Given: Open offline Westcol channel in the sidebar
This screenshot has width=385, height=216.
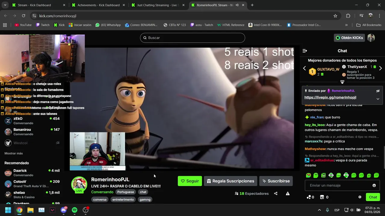Looking at the screenshot, I should click(x=32, y=143).
